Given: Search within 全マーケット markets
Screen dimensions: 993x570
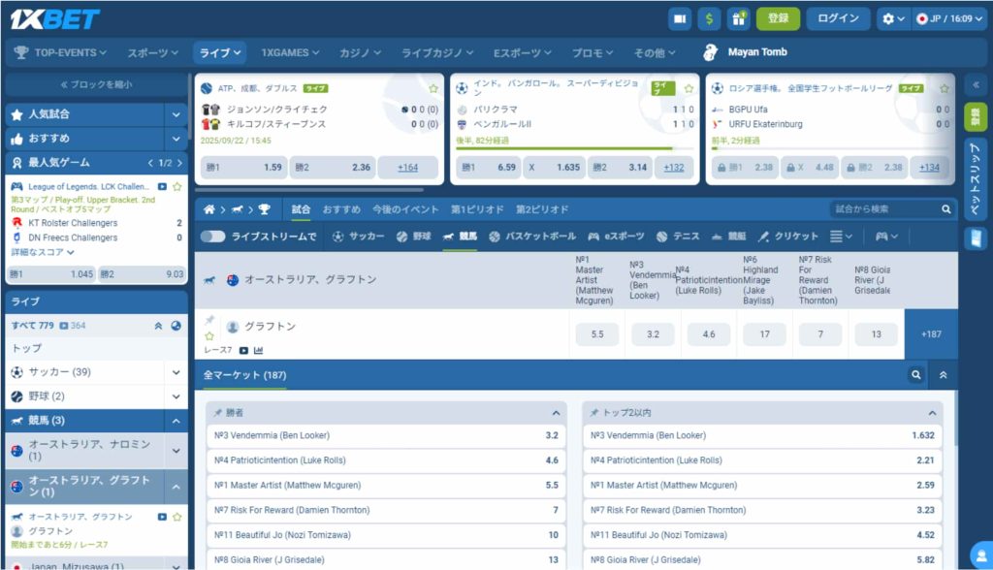Looking at the screenshot, I should (x=915, y=375).
